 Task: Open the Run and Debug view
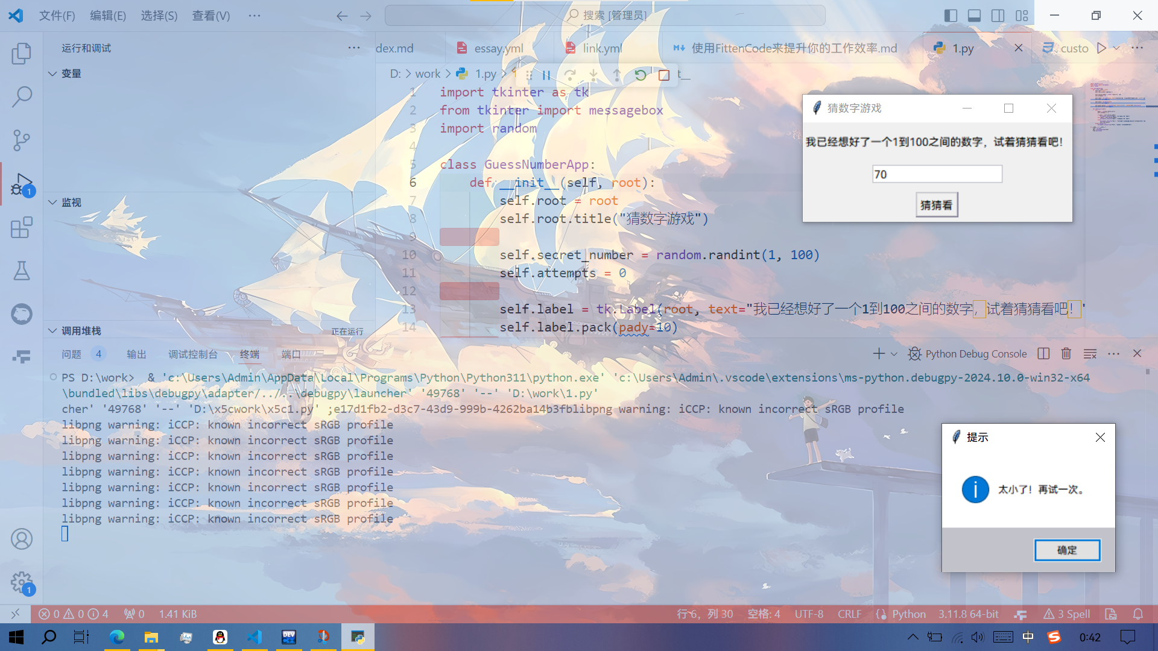[x=22, y=184]
